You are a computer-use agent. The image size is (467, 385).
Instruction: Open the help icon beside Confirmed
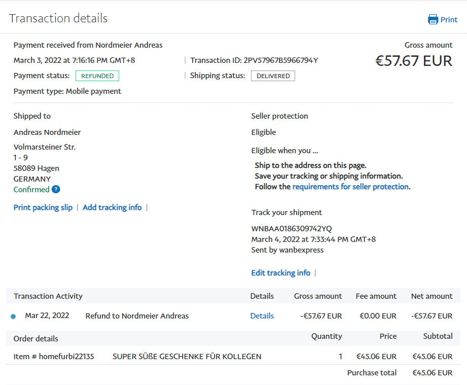pyautogui.click(x=56, y=189)
